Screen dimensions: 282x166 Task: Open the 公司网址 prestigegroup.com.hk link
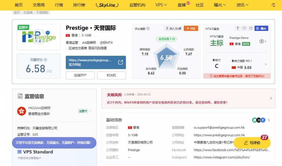point(219,135)
